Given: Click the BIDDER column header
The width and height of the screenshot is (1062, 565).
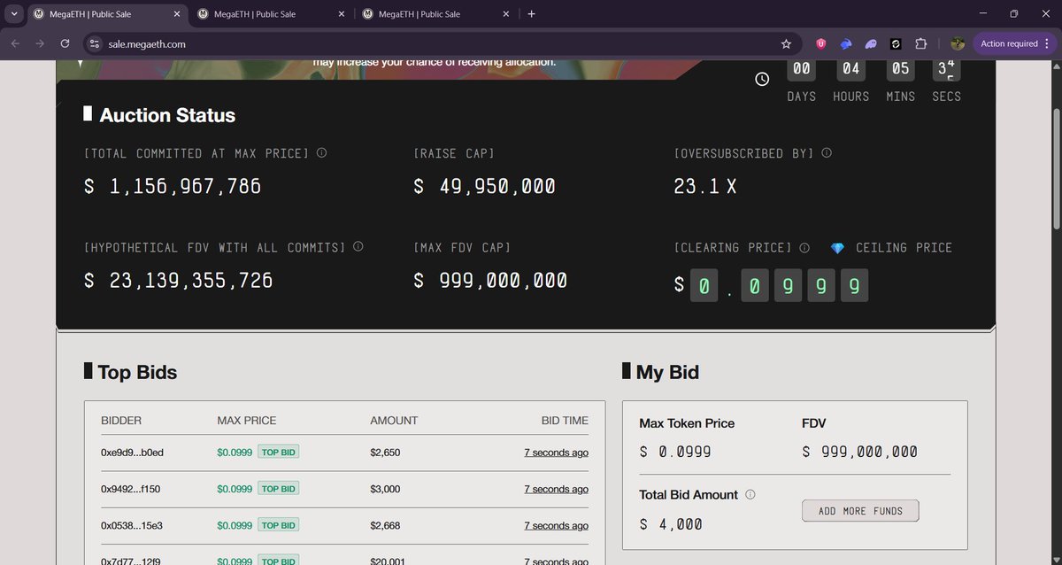Looking at the screenshot, I should click(121, 421).
